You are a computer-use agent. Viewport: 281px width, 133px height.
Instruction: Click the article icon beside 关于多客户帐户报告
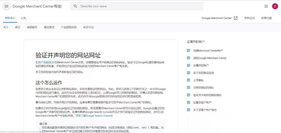coord(188,110)
